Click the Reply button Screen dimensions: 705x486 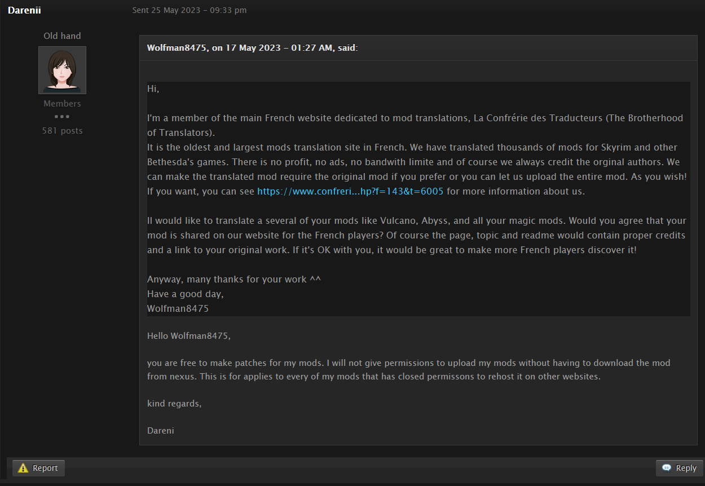[x=678, y=468]
